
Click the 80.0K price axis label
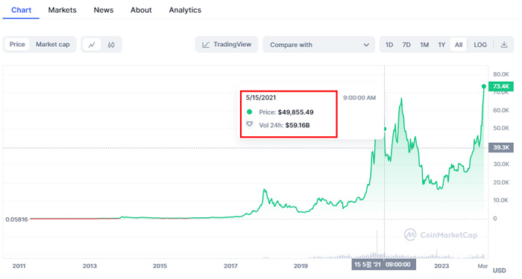point(500,74)
